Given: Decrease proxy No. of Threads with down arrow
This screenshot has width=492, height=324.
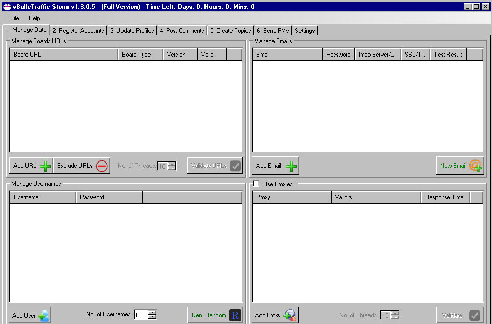Looking at the screenshot, I should 395,317.
